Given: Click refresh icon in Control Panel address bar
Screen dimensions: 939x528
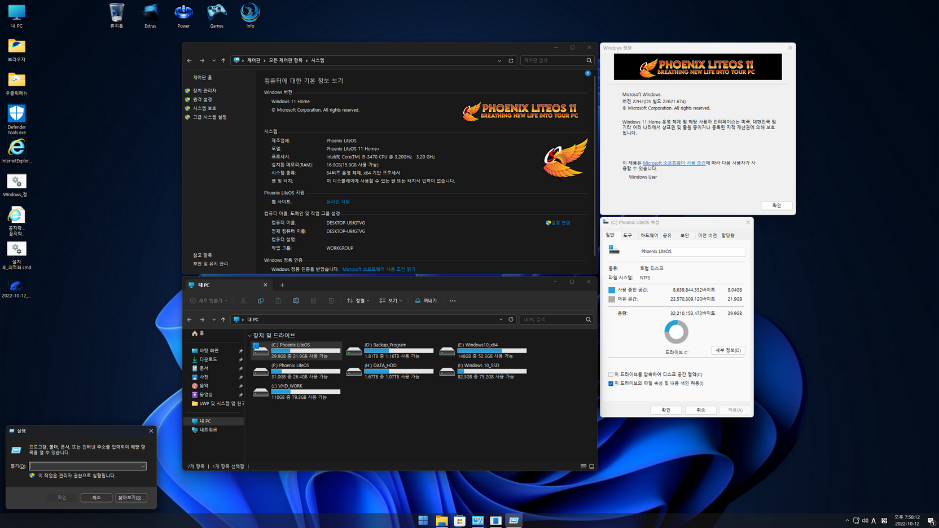Looking at the screenshot, I should (x=511, y=60).
